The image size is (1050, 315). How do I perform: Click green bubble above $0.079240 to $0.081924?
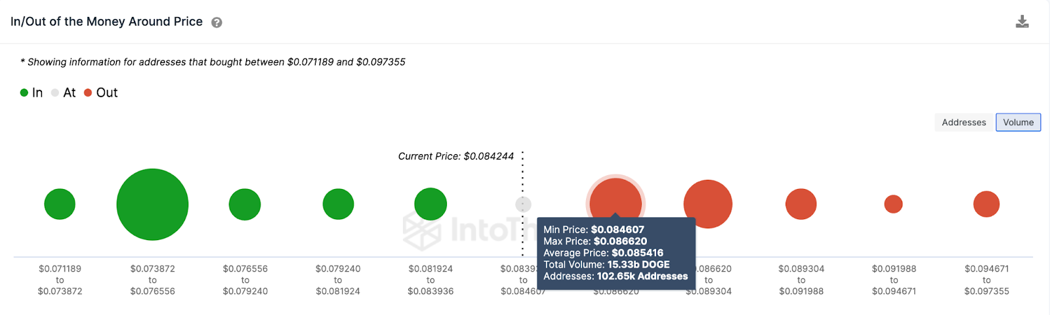[x=338, y=204]
